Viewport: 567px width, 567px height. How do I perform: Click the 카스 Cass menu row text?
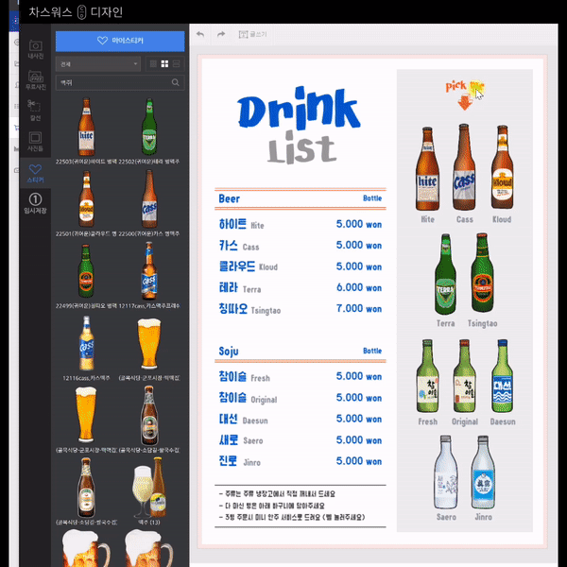tap(239, 246)
